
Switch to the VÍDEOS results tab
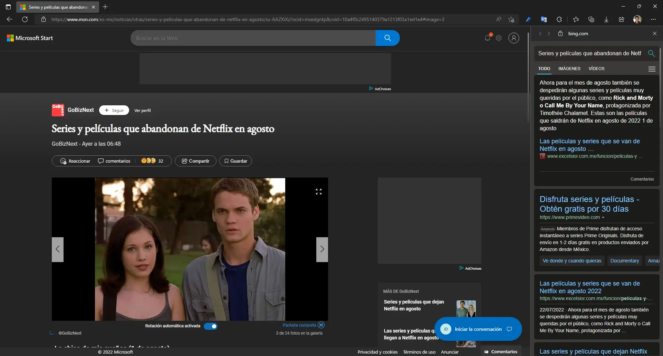(596, 69)
